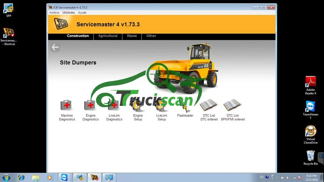Click the volume icon in system tray
324x182 pixels.
288,178
